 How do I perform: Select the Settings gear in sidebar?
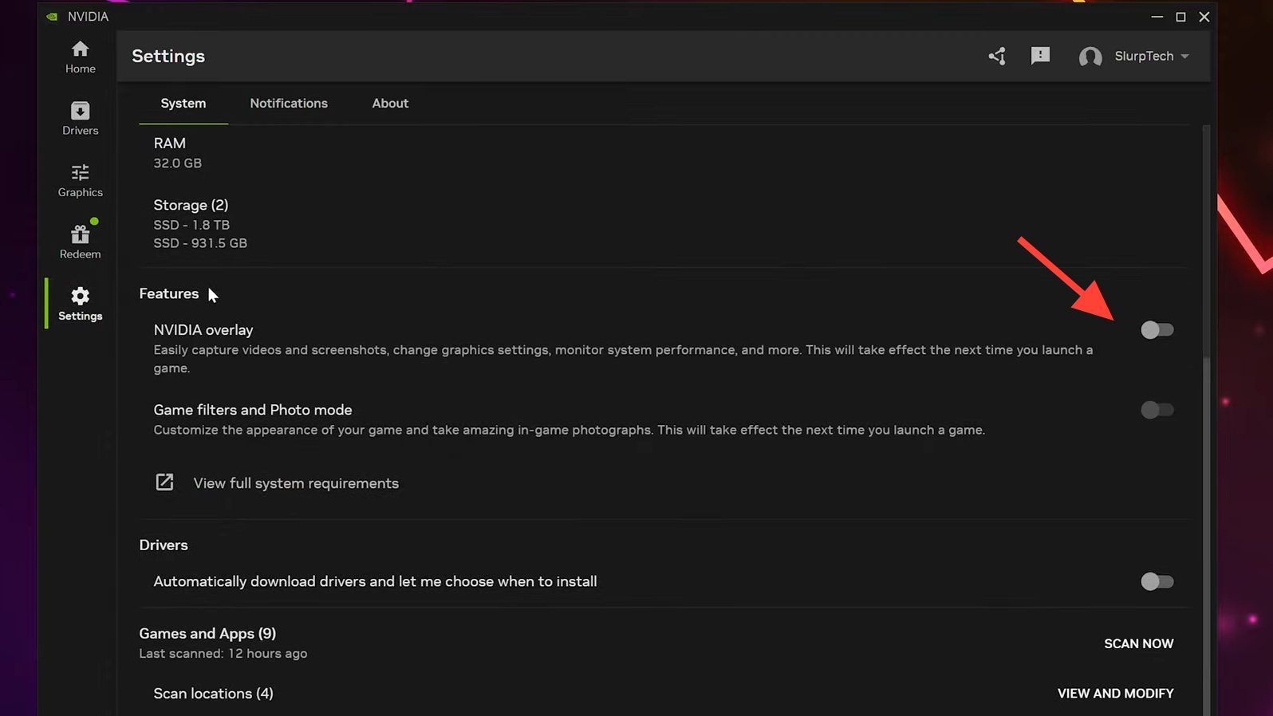(x=80, y=304)
